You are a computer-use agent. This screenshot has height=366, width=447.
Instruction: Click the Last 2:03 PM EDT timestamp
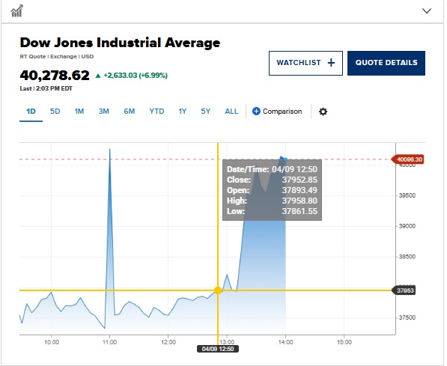pos(46,88)
